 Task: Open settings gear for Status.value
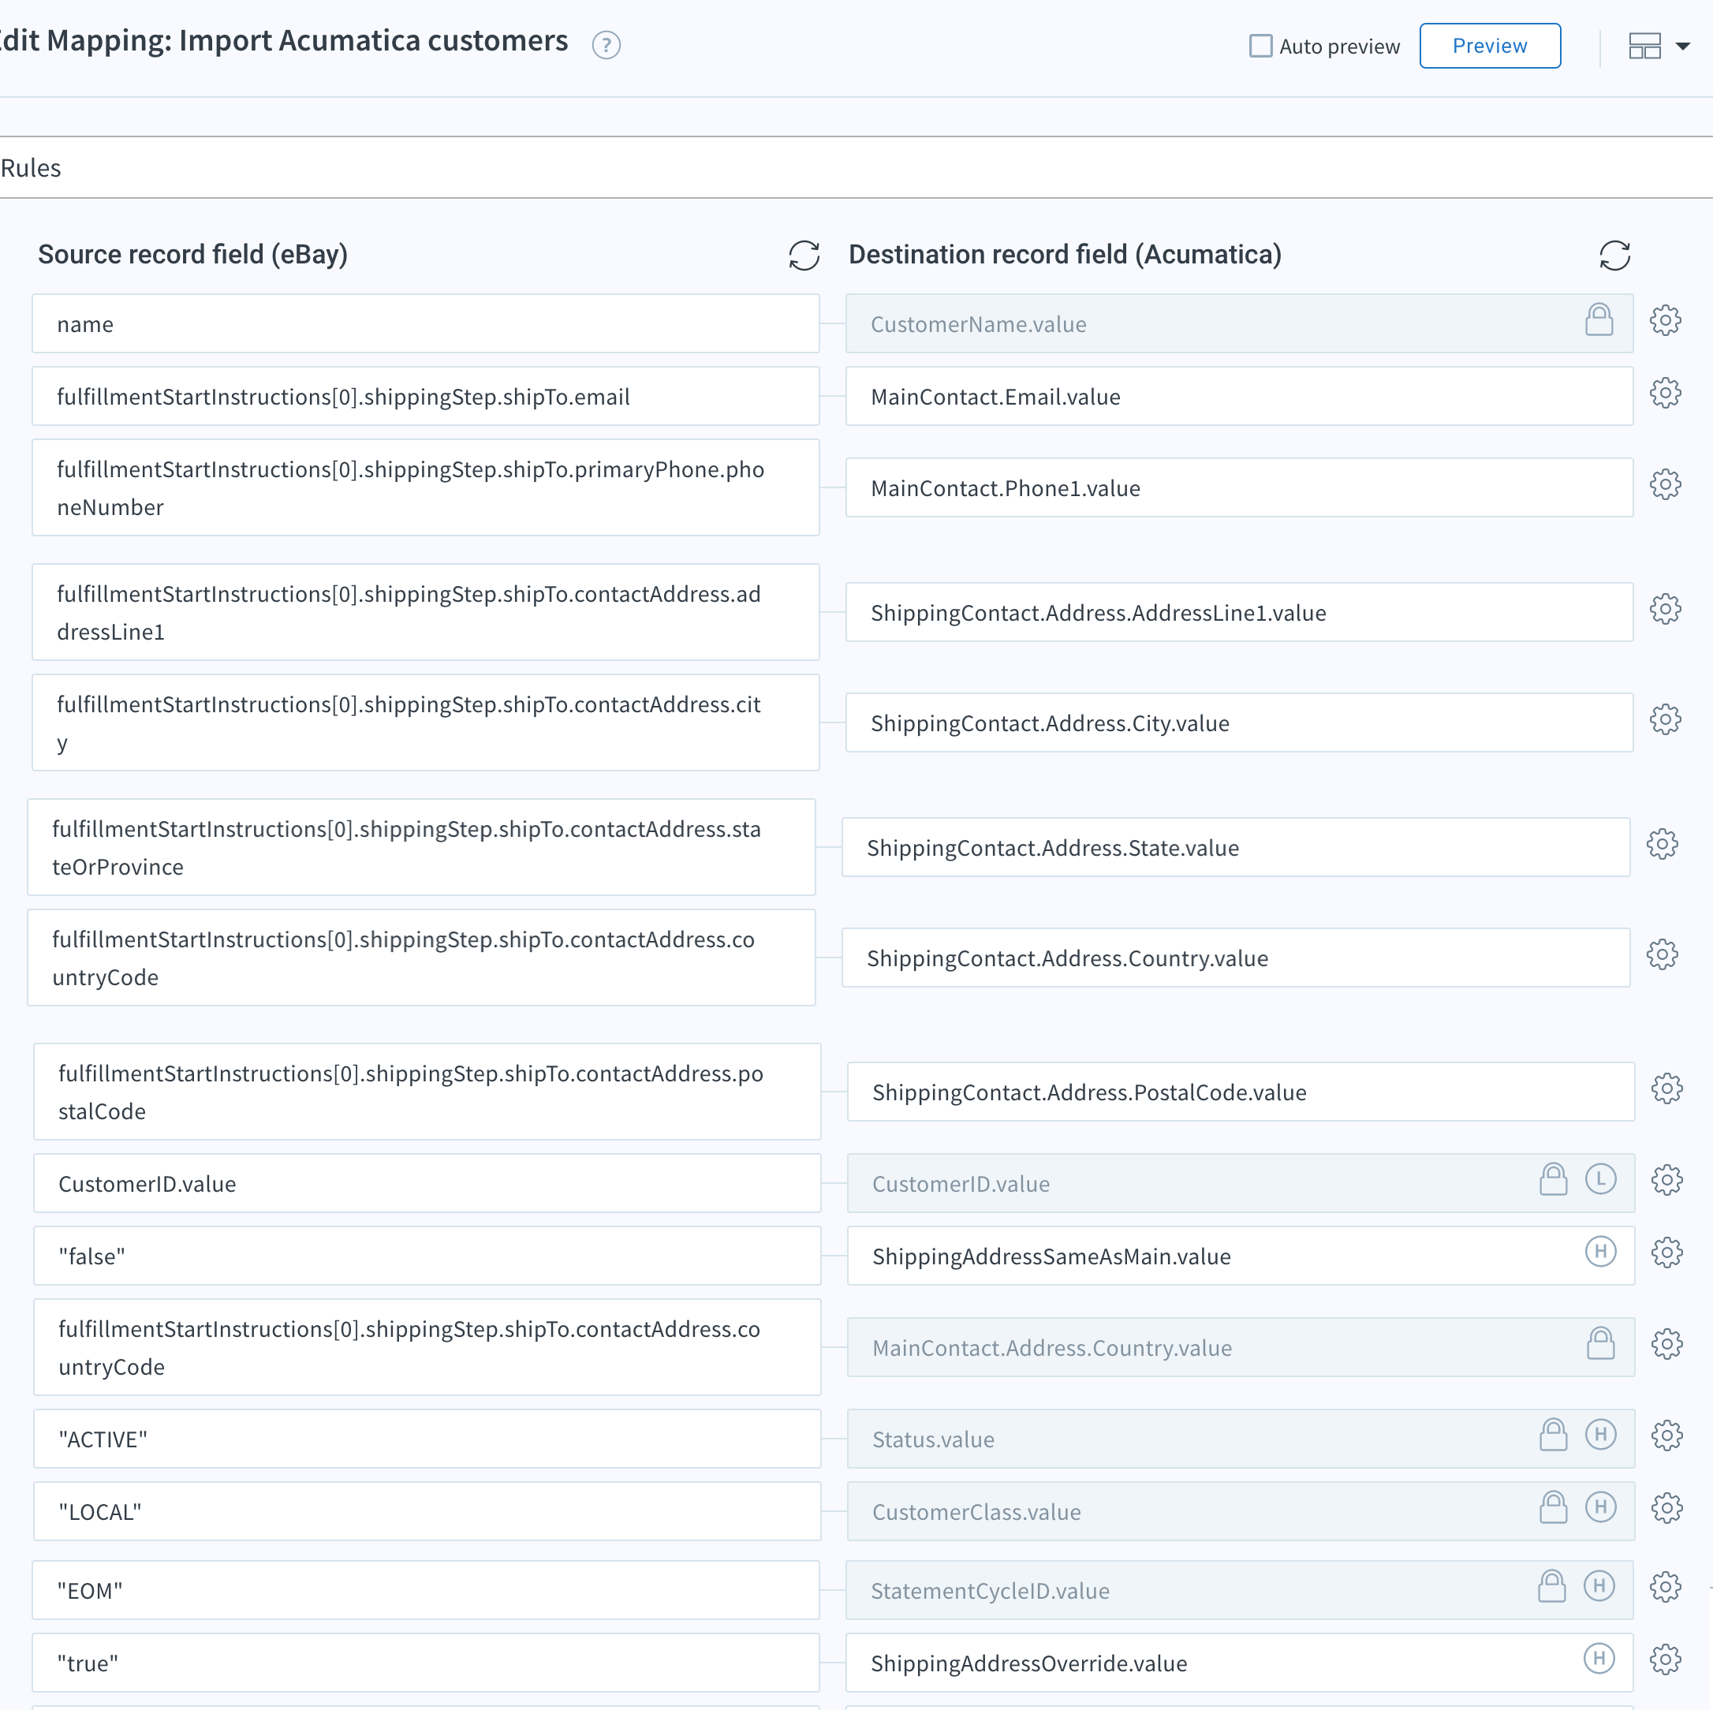click(x=1666, y=1436)
